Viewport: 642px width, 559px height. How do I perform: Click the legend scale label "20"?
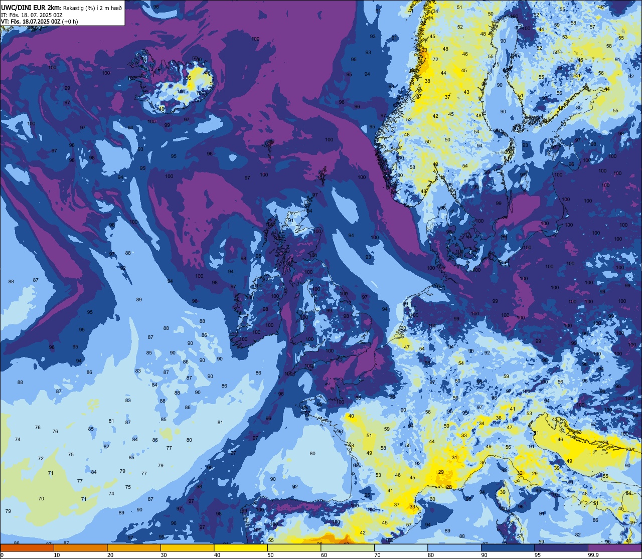pos(110,555)
